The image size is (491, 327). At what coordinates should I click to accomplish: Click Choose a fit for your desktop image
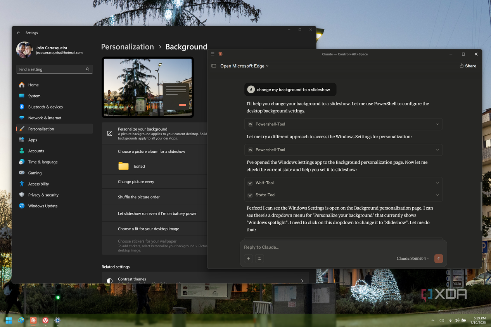click(154, 229)
